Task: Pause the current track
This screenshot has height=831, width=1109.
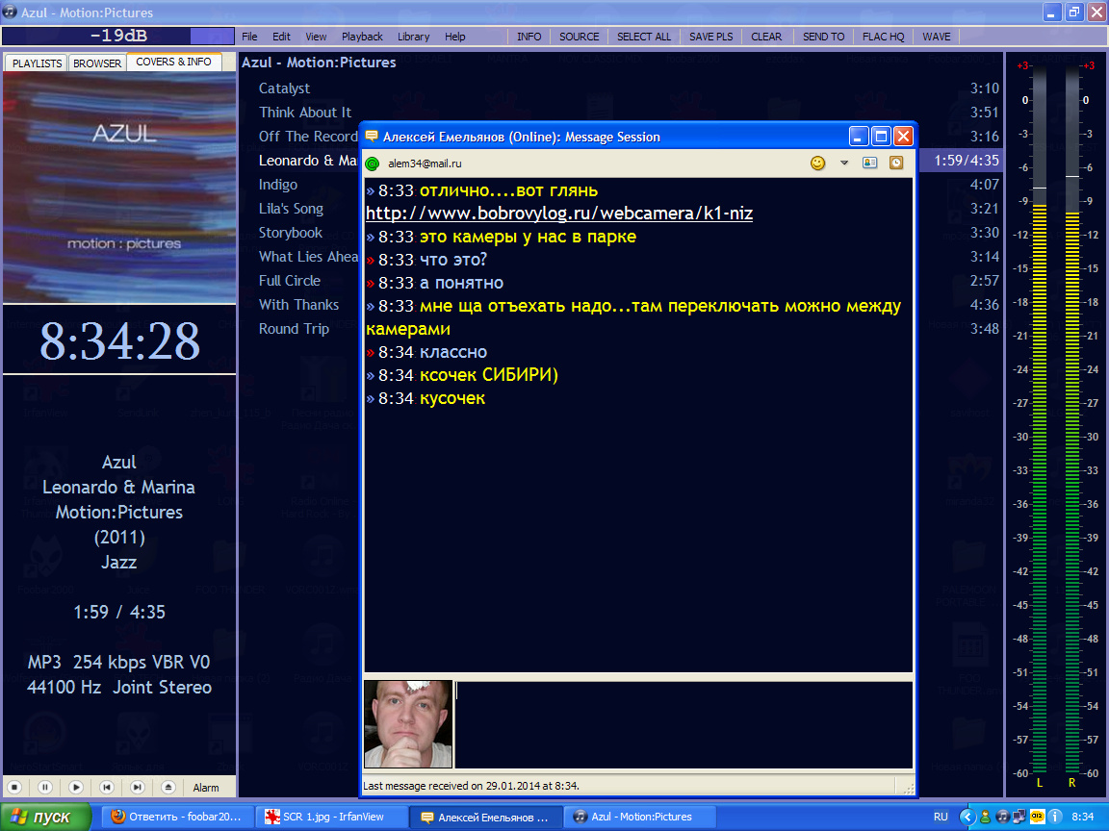Action: pos(45,787)
